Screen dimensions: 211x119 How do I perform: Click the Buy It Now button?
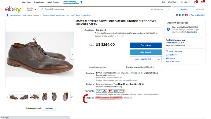(x=146, y=45)
